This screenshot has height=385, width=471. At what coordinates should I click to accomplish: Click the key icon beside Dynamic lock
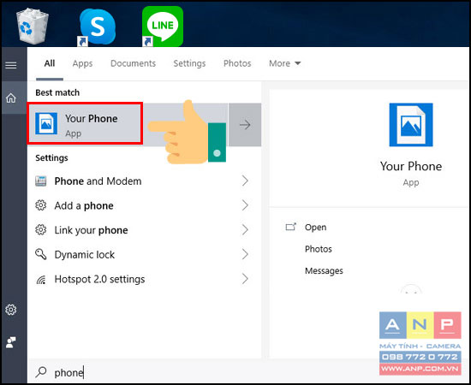41,254
